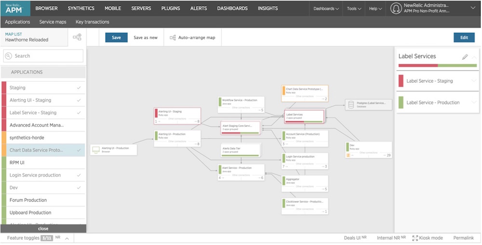Click the Kiosk mode expand icon
Screen dimensions: 482x245
coord(415,238)
